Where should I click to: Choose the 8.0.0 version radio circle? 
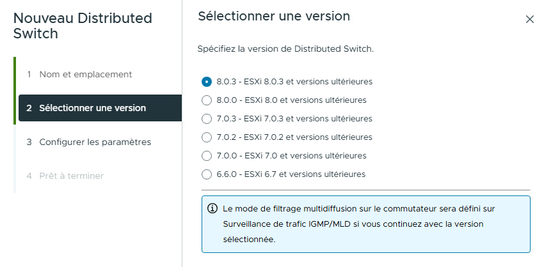point(206,100)
